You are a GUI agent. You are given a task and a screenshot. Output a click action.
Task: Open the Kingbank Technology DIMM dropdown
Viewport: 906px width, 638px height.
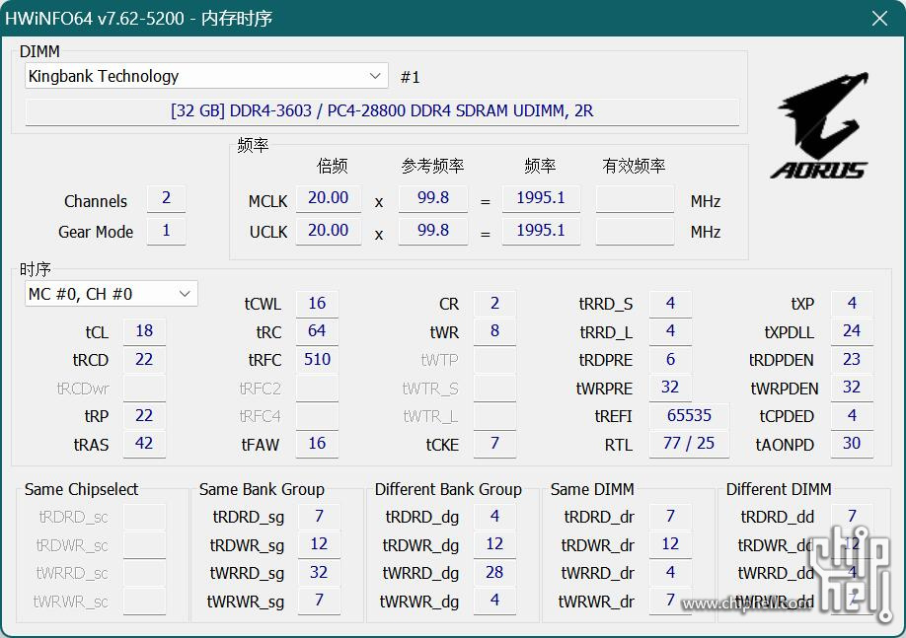click(206, 76)
